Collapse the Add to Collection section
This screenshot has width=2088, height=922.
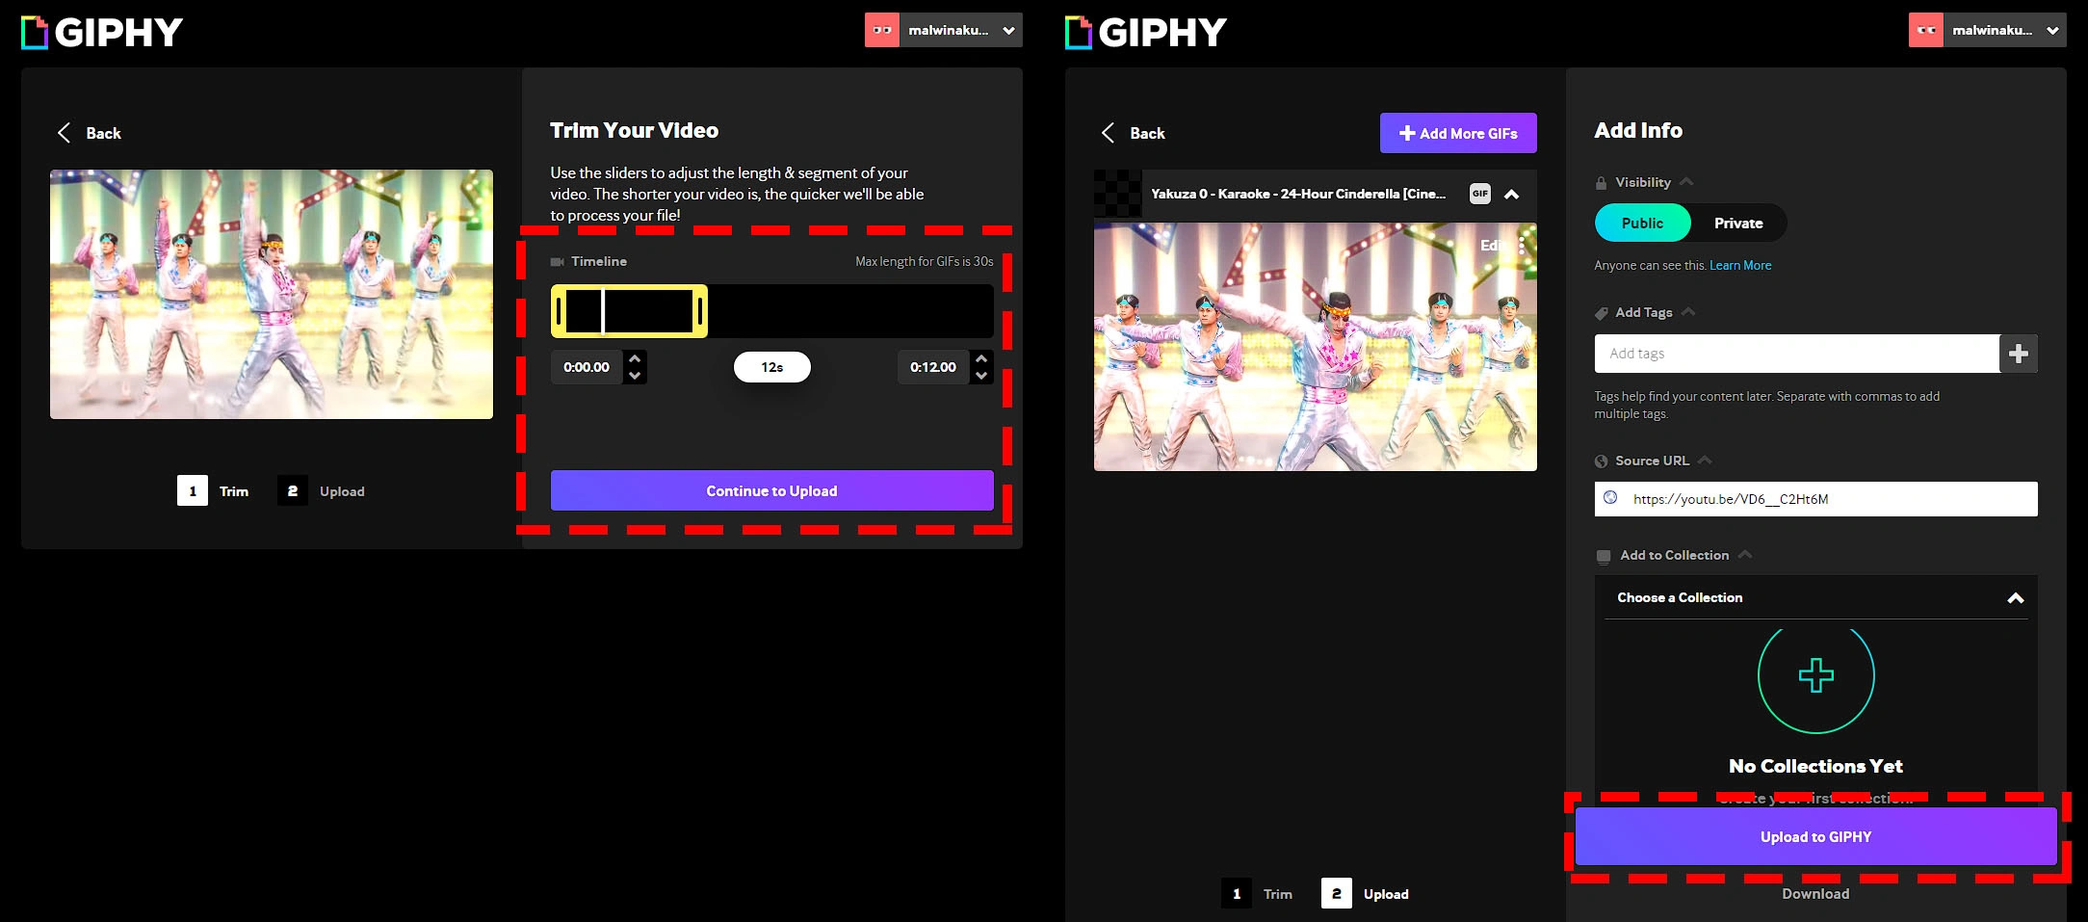[x=1745, y=554]
